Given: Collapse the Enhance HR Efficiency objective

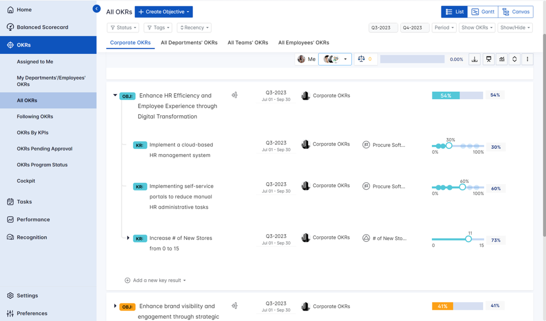Looking at the screenshot, I should click(x=115, y=96).
